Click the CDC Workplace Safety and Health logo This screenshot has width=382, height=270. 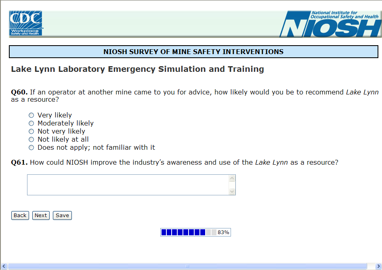[x=26, y=23]
